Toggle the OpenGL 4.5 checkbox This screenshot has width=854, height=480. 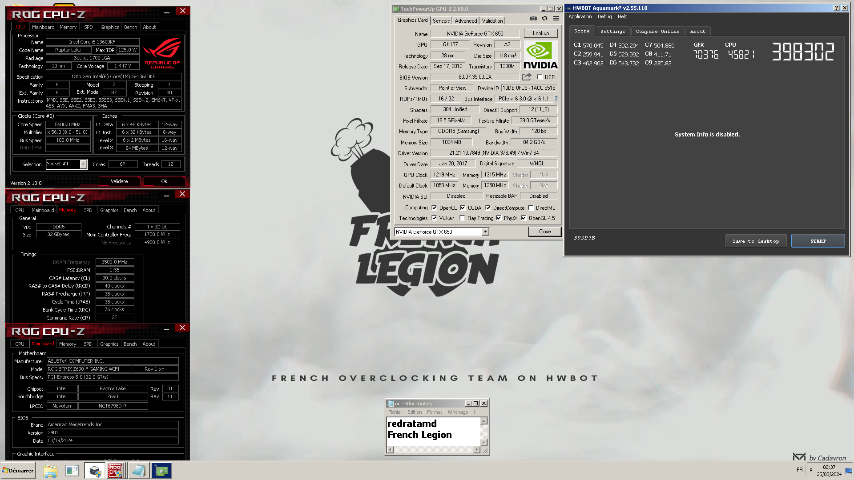tap(524, 218)
